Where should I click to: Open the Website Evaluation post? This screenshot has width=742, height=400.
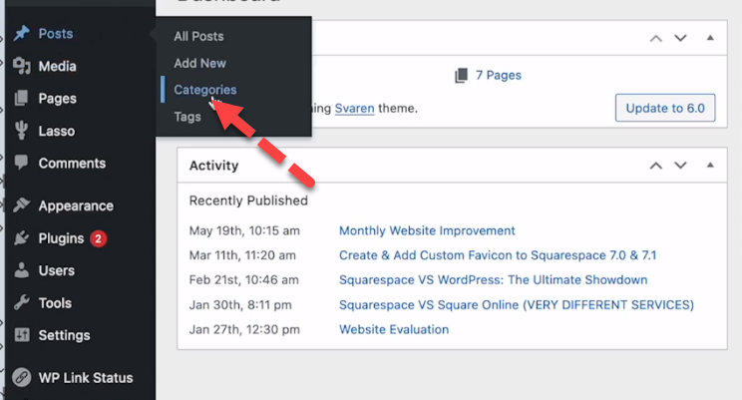coord(394,329)
